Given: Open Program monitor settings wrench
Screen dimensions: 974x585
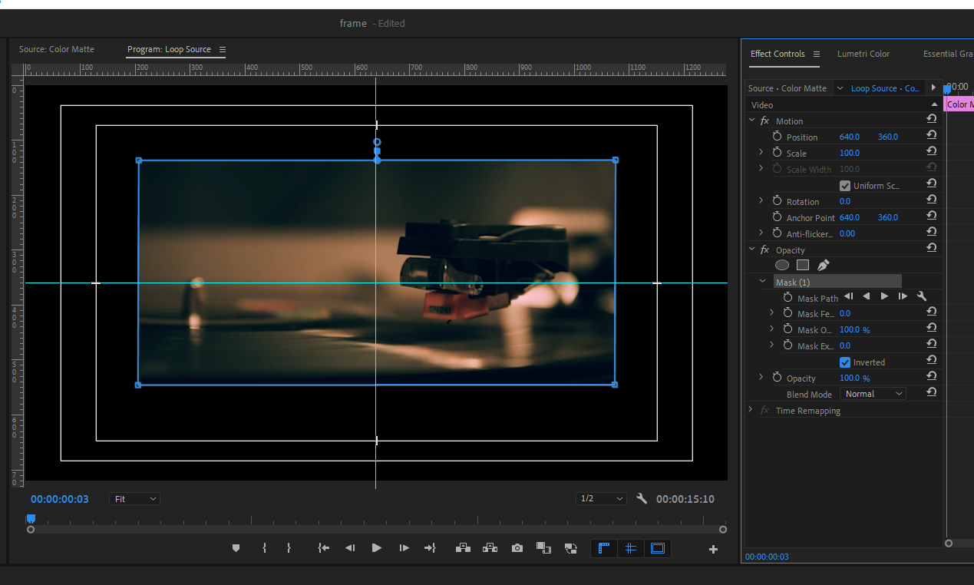Looking at the screenshot, I should 642,499.
